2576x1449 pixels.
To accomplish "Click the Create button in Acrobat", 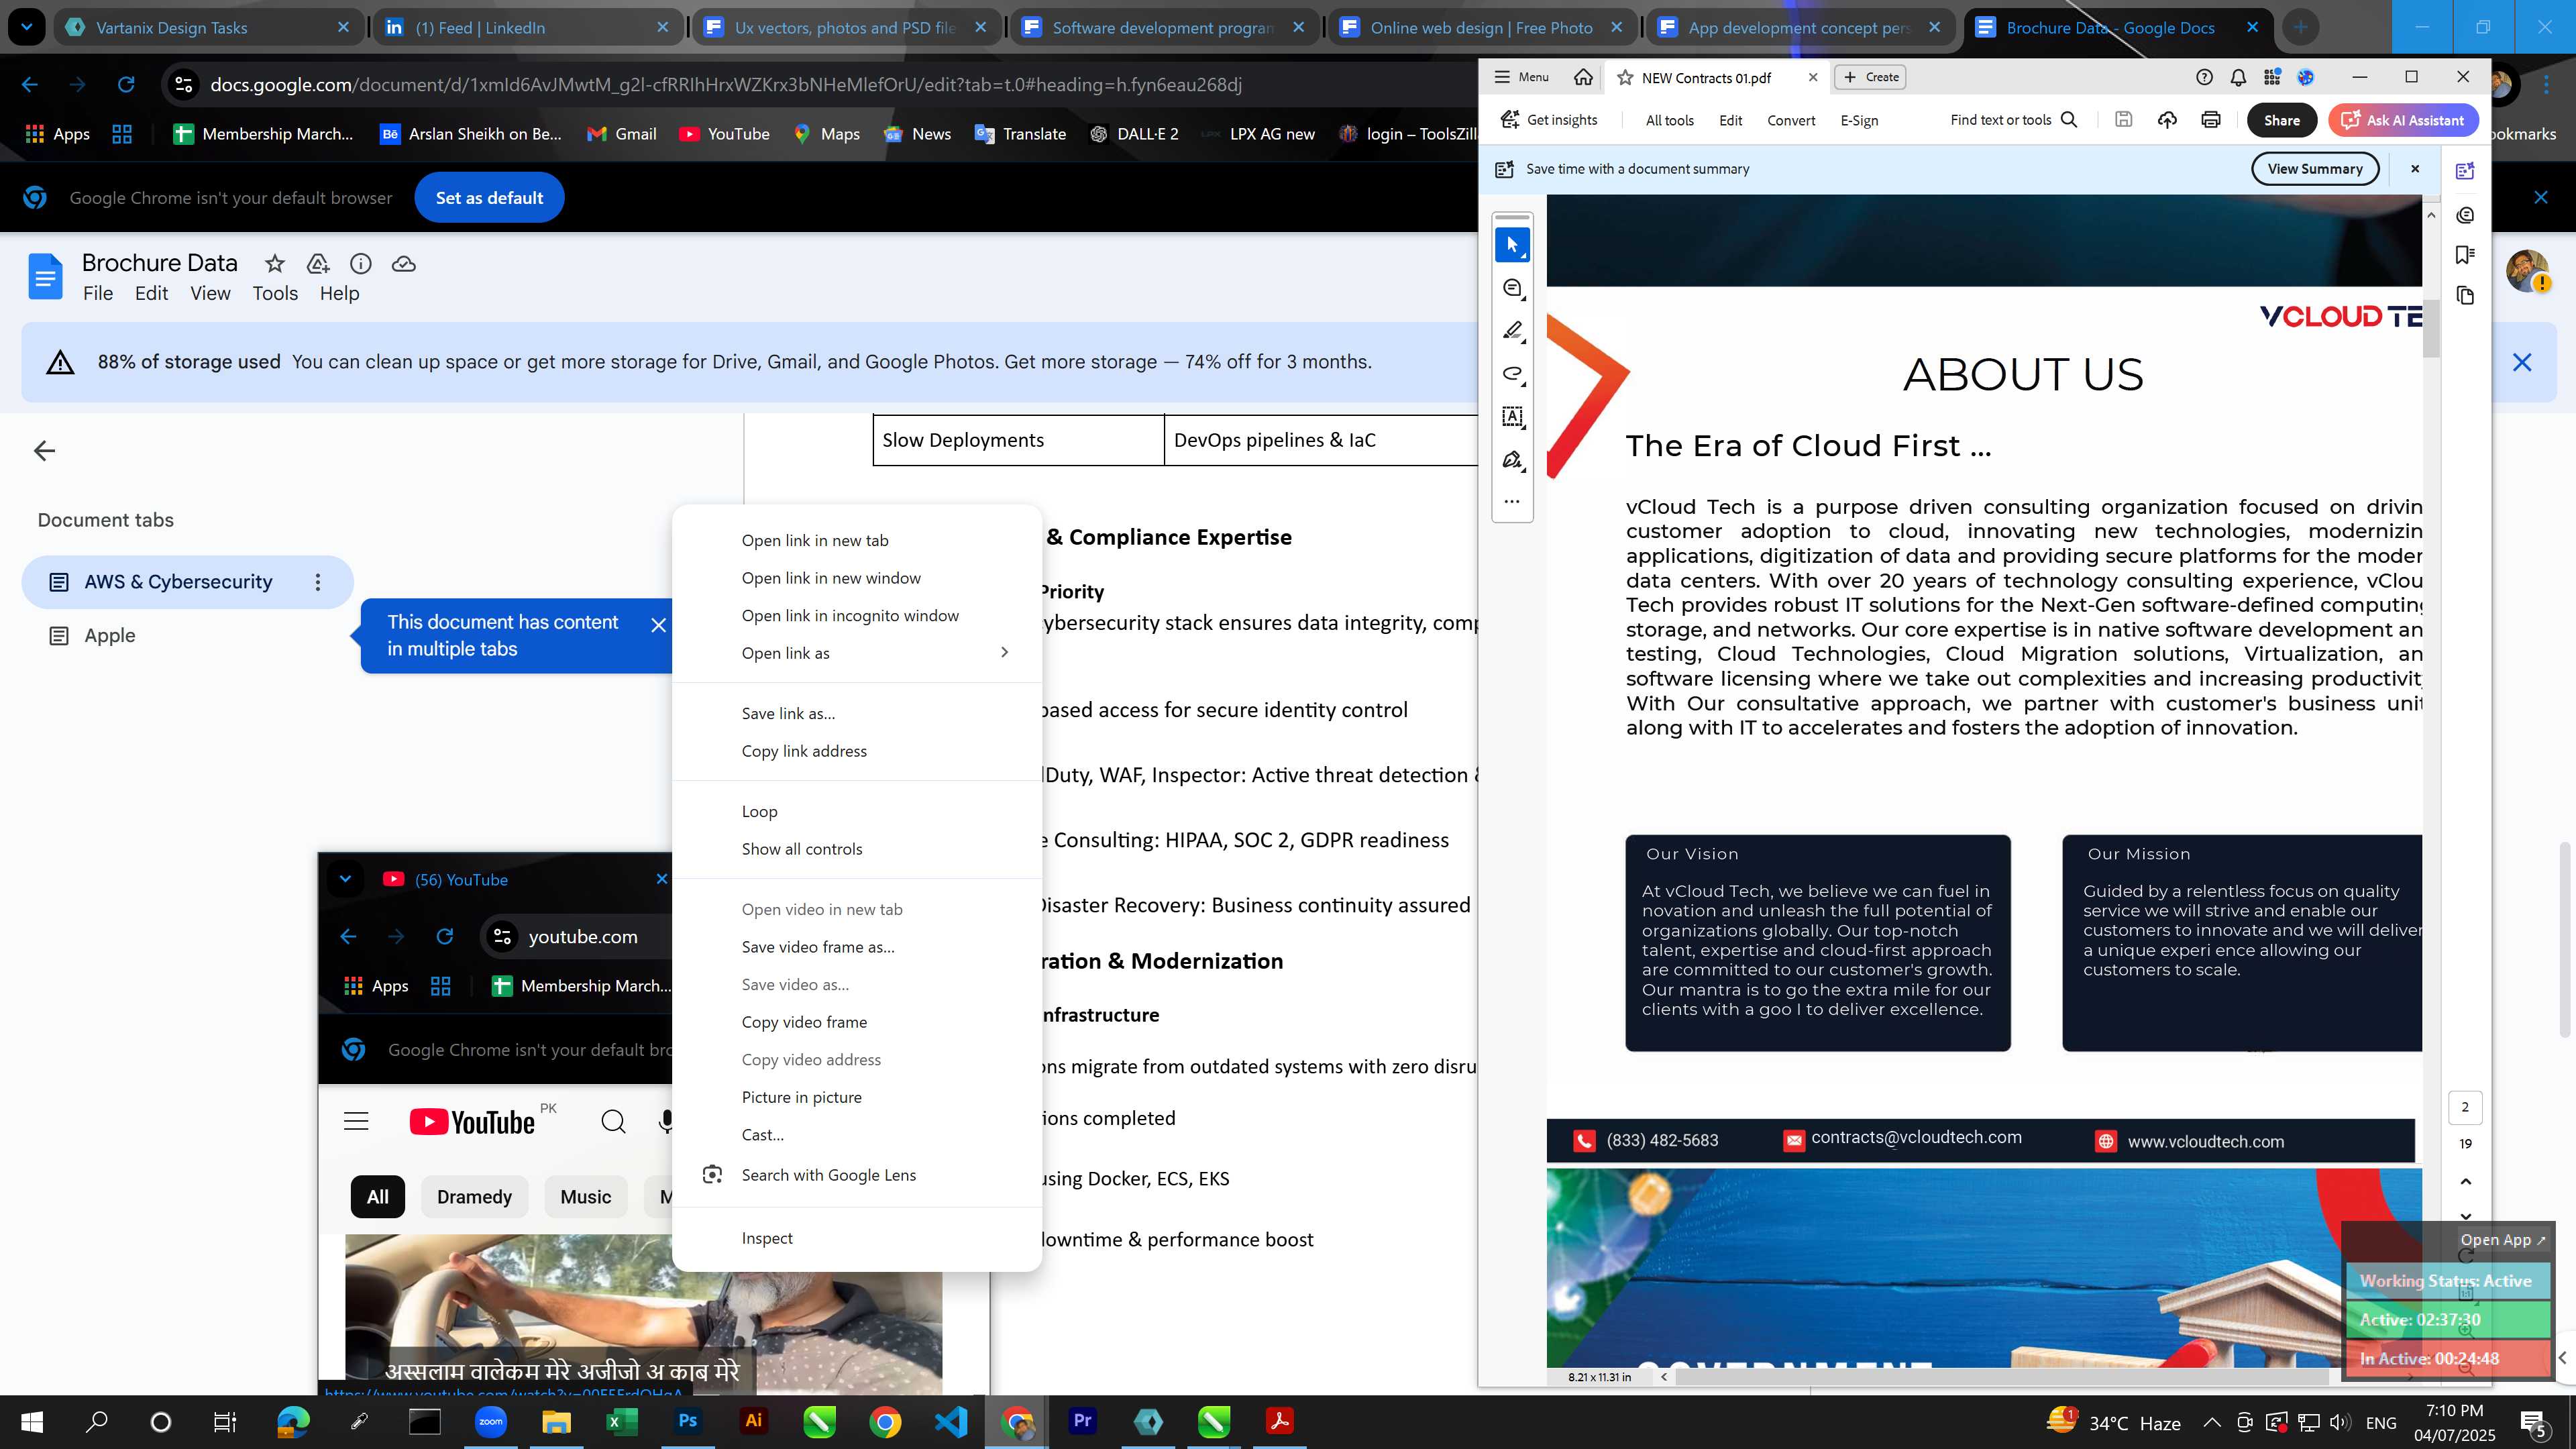I will pyautogui.click(x=1870, y=77).
